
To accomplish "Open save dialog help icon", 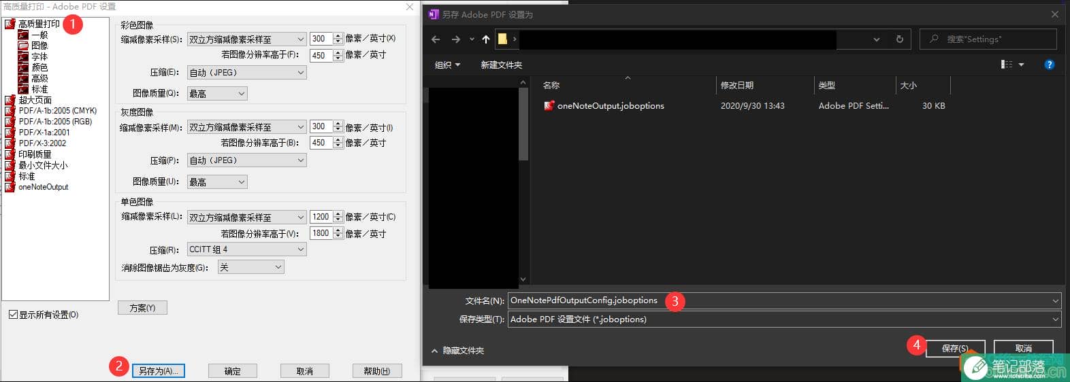I will [x=1049, y=65].
